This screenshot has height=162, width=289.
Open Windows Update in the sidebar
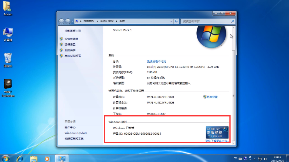coord(76,133)
